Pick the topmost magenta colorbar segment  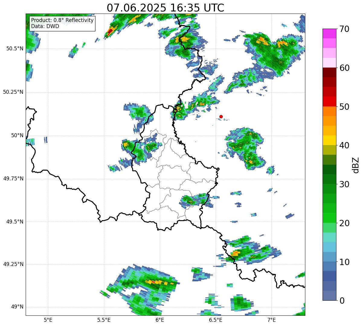click(x=329, y=33)
